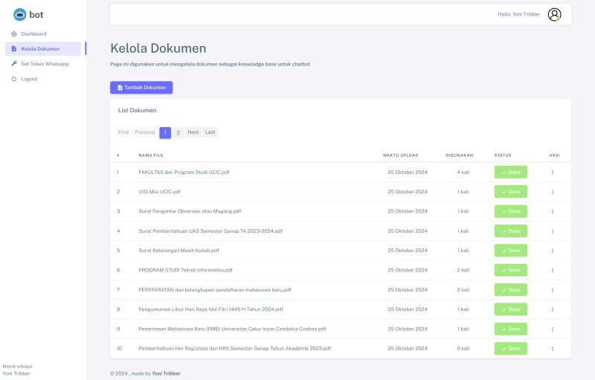
Task: Open action menu for FAKULTAS dan Program Studi UCIC.pdf
Action: (x=553, y=172)
